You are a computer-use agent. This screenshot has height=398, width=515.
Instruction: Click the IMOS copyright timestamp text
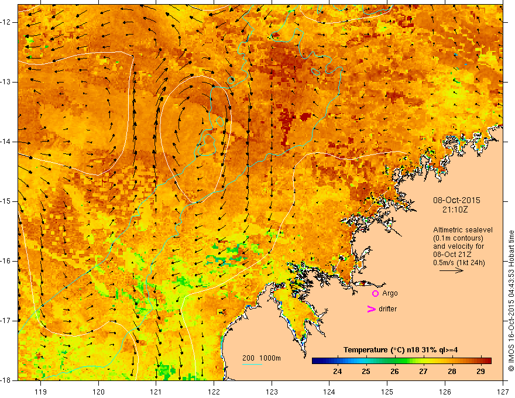coord(511,301)
